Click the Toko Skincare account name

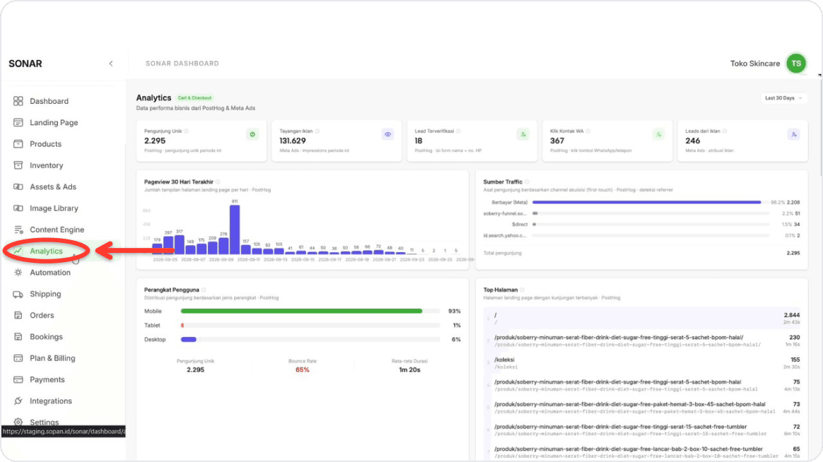754,64
